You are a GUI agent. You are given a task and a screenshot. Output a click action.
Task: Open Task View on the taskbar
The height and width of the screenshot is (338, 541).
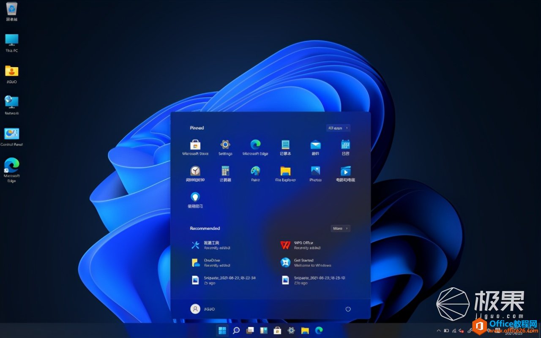coord(250,330)
